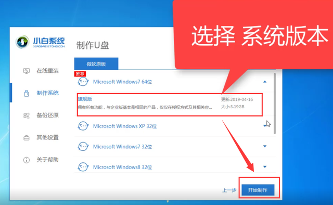Click the 备份还原 grid icon
The width and height of the screenshot is (333, 205).
coord(27,116)
